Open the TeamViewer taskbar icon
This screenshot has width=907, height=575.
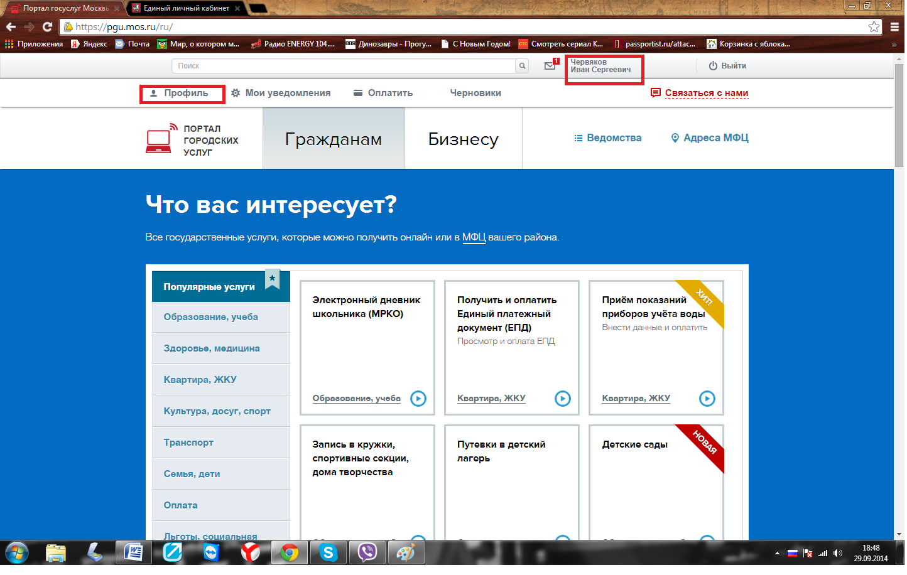pyautogui.click(x=212, y=553)
